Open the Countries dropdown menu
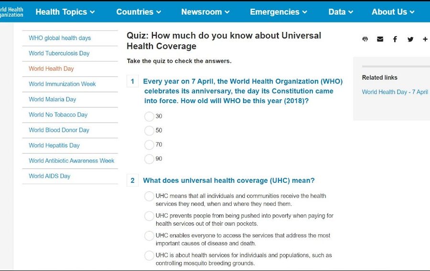The image size is (430, 271). 139,12
